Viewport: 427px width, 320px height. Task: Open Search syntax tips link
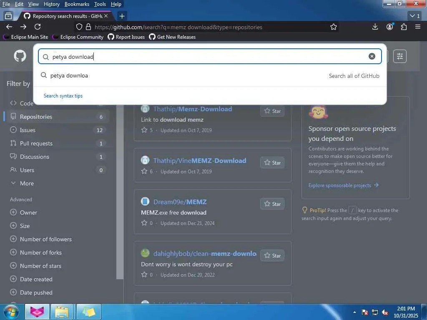pos(63,96)
